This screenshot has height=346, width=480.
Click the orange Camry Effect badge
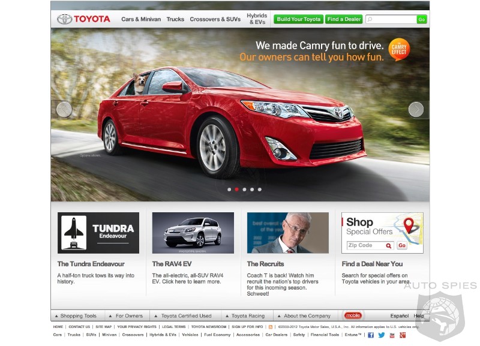pyautogui.click(x=399, y=49)
